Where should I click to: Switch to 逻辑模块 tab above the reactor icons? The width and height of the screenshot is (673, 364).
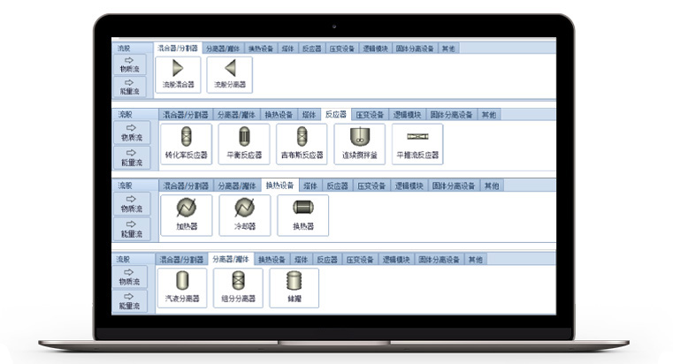point(409,115)
